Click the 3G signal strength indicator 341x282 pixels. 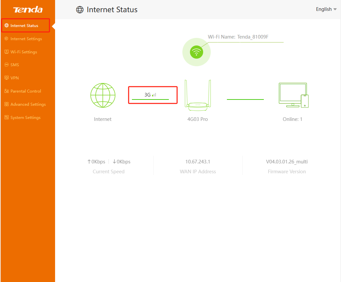[x=151, y=95]
